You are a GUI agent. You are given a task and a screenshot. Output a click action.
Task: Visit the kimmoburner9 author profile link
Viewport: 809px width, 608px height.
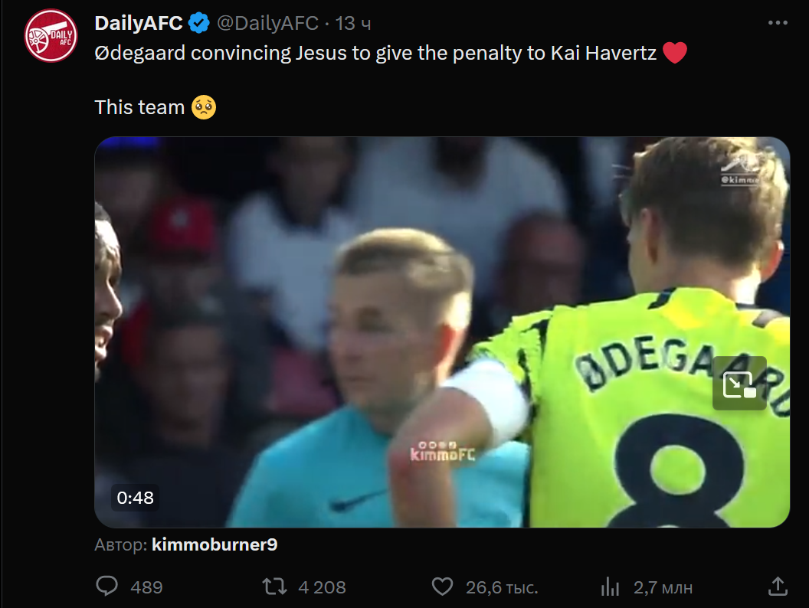pyautogui.click(x=215, y=545)
